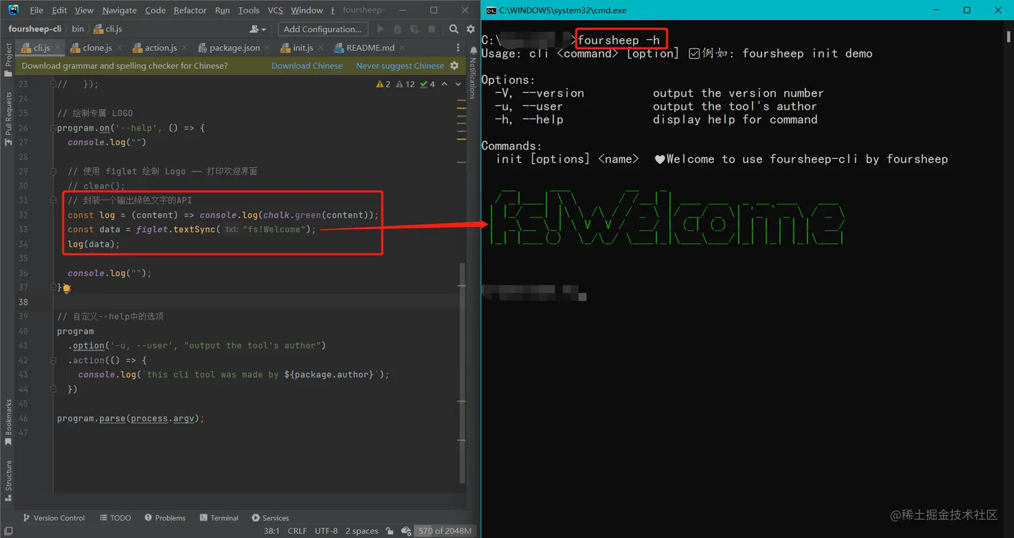Toggle fold marker at line 23

53,84
